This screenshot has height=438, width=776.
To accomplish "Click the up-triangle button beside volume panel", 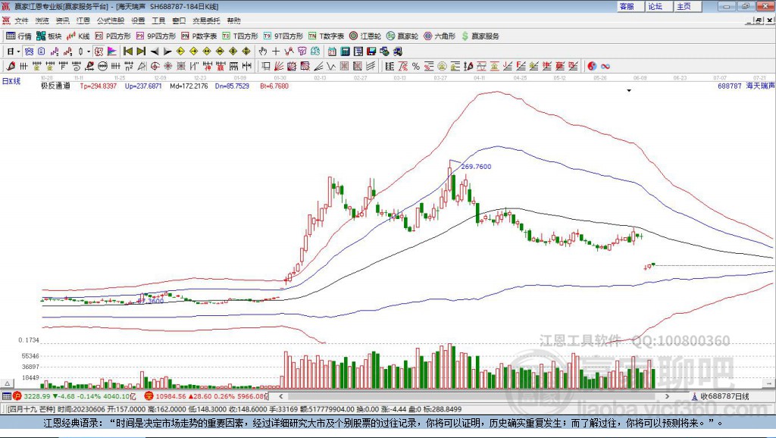I will click(x=7, y=383).
